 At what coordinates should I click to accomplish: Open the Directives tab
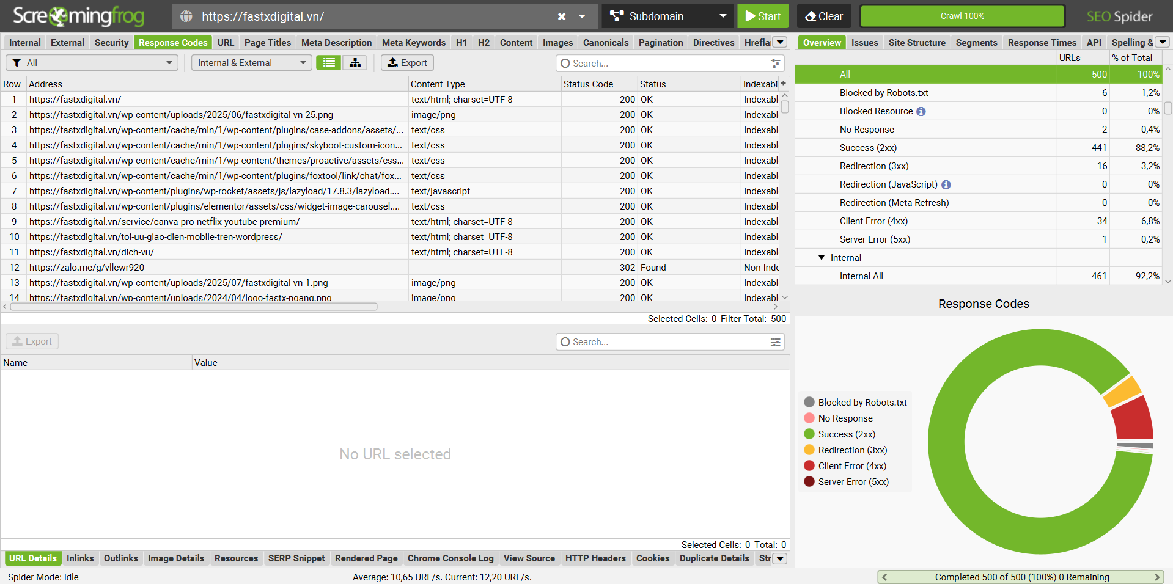click(713, 43)
